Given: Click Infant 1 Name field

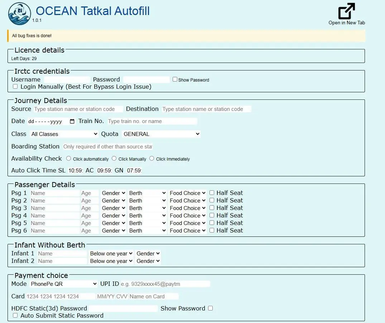Looking at the screenshot, I should point(62,253).
